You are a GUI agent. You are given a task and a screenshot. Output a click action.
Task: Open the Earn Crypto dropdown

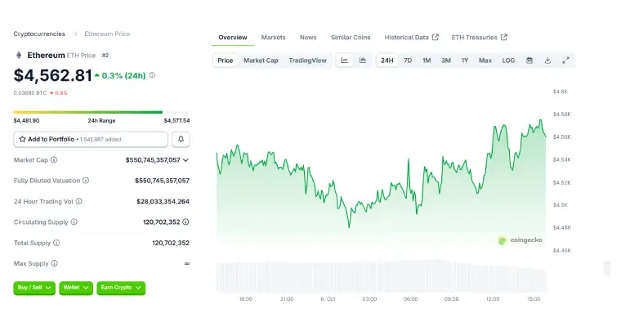pos(121,288)
